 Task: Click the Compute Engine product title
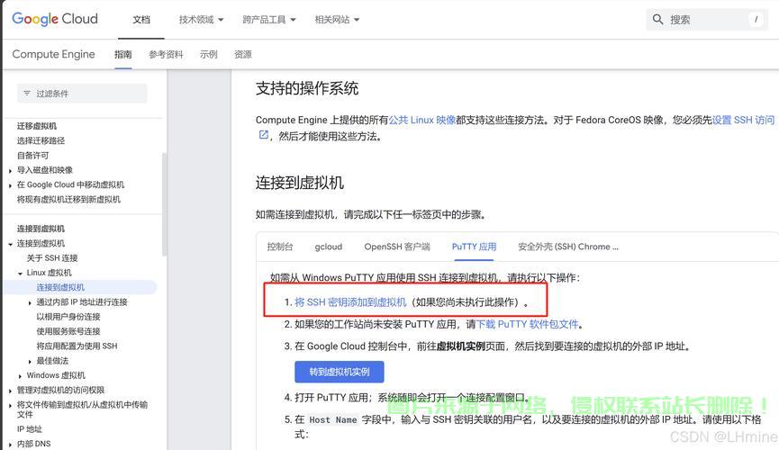pos(54,54)
